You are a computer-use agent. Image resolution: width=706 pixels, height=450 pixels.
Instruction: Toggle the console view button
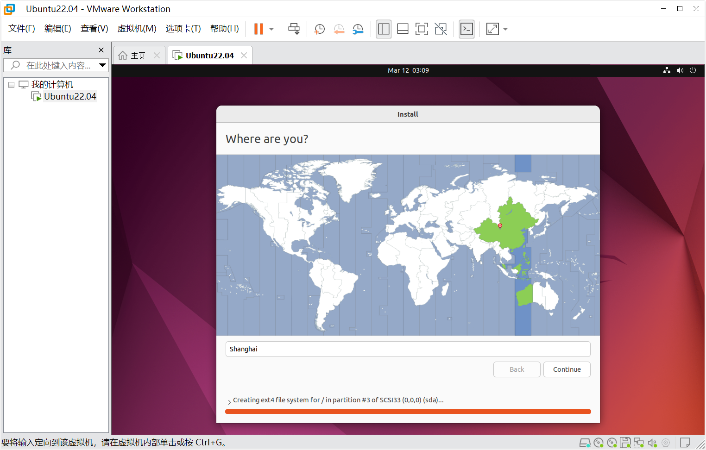pyautogui.click(x=466, y=29)
